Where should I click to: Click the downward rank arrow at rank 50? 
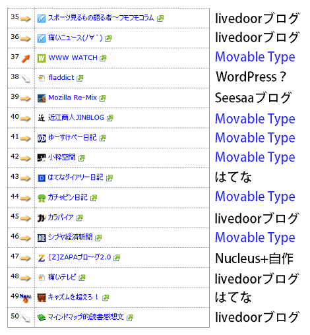point(26,318)
